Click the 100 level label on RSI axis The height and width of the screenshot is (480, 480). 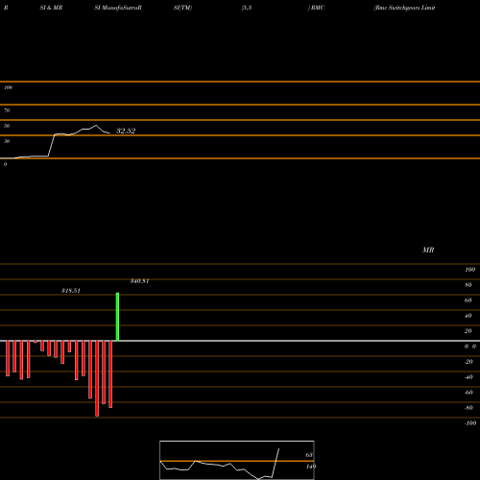coord(8,87)
